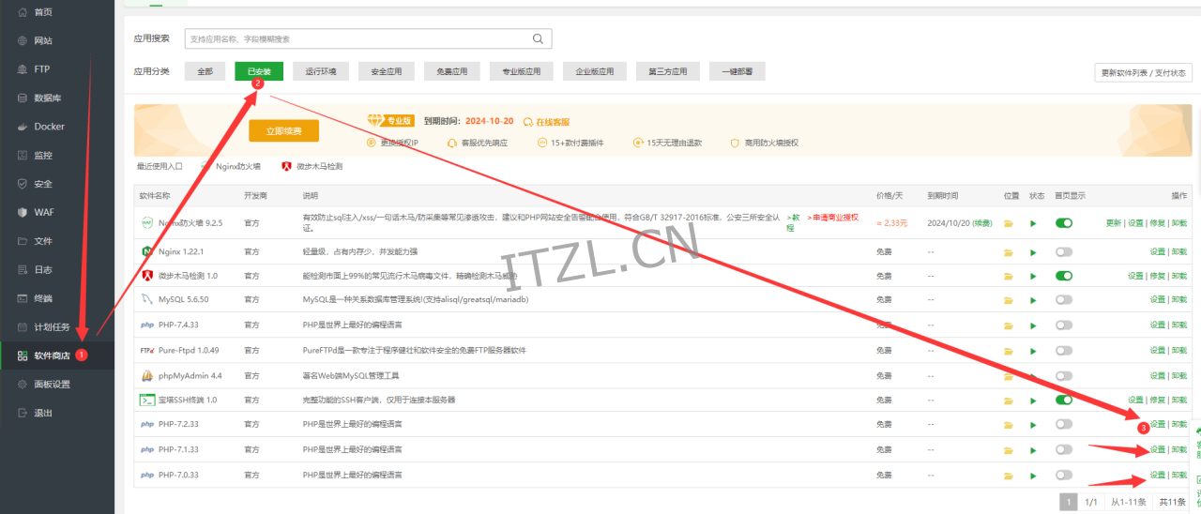The width and height of the screenshot is (1201, 514).
Task: Open the folder icon for Nginx 1.22.1
Action: tap(1009, 252)
